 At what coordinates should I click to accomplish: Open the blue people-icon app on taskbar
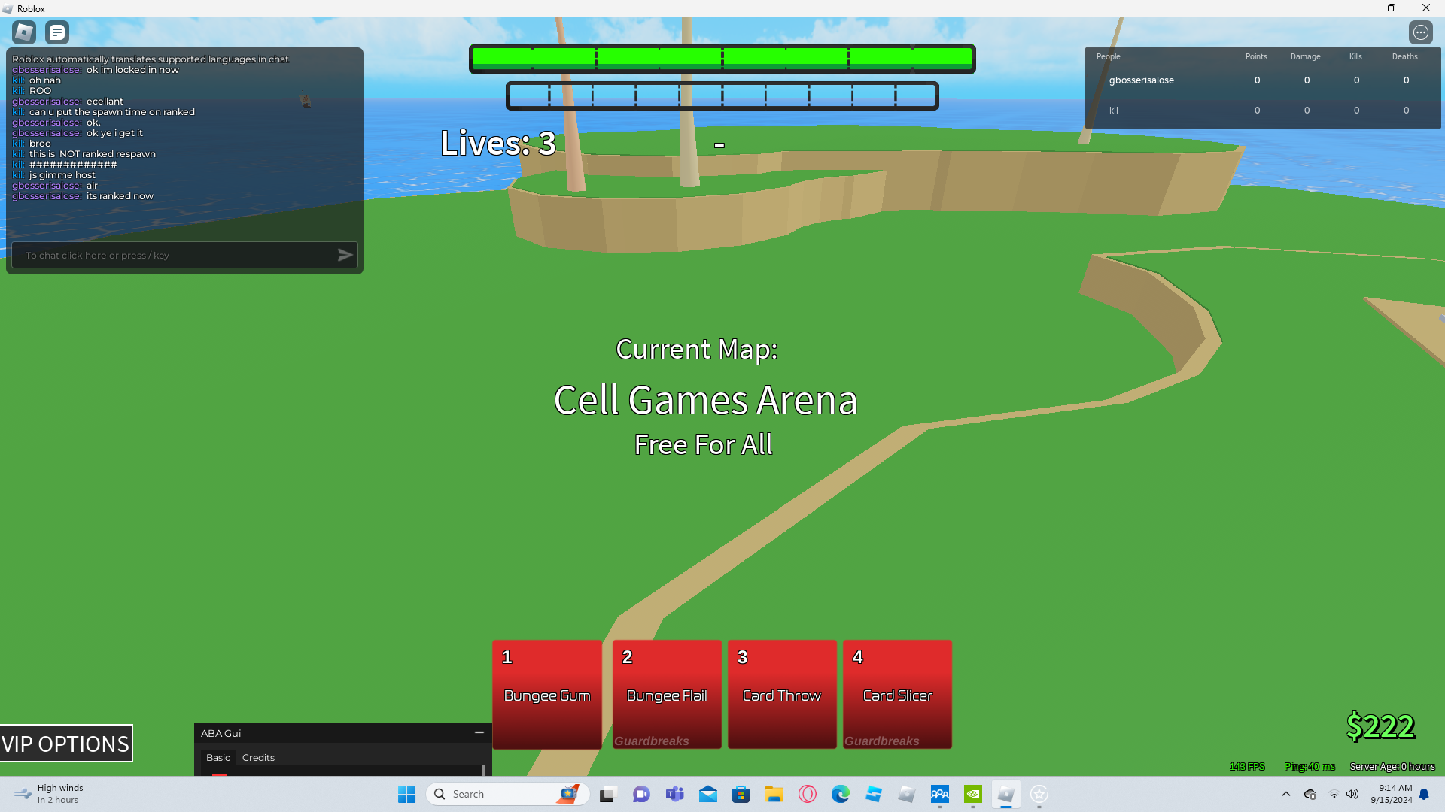(940, 794)
